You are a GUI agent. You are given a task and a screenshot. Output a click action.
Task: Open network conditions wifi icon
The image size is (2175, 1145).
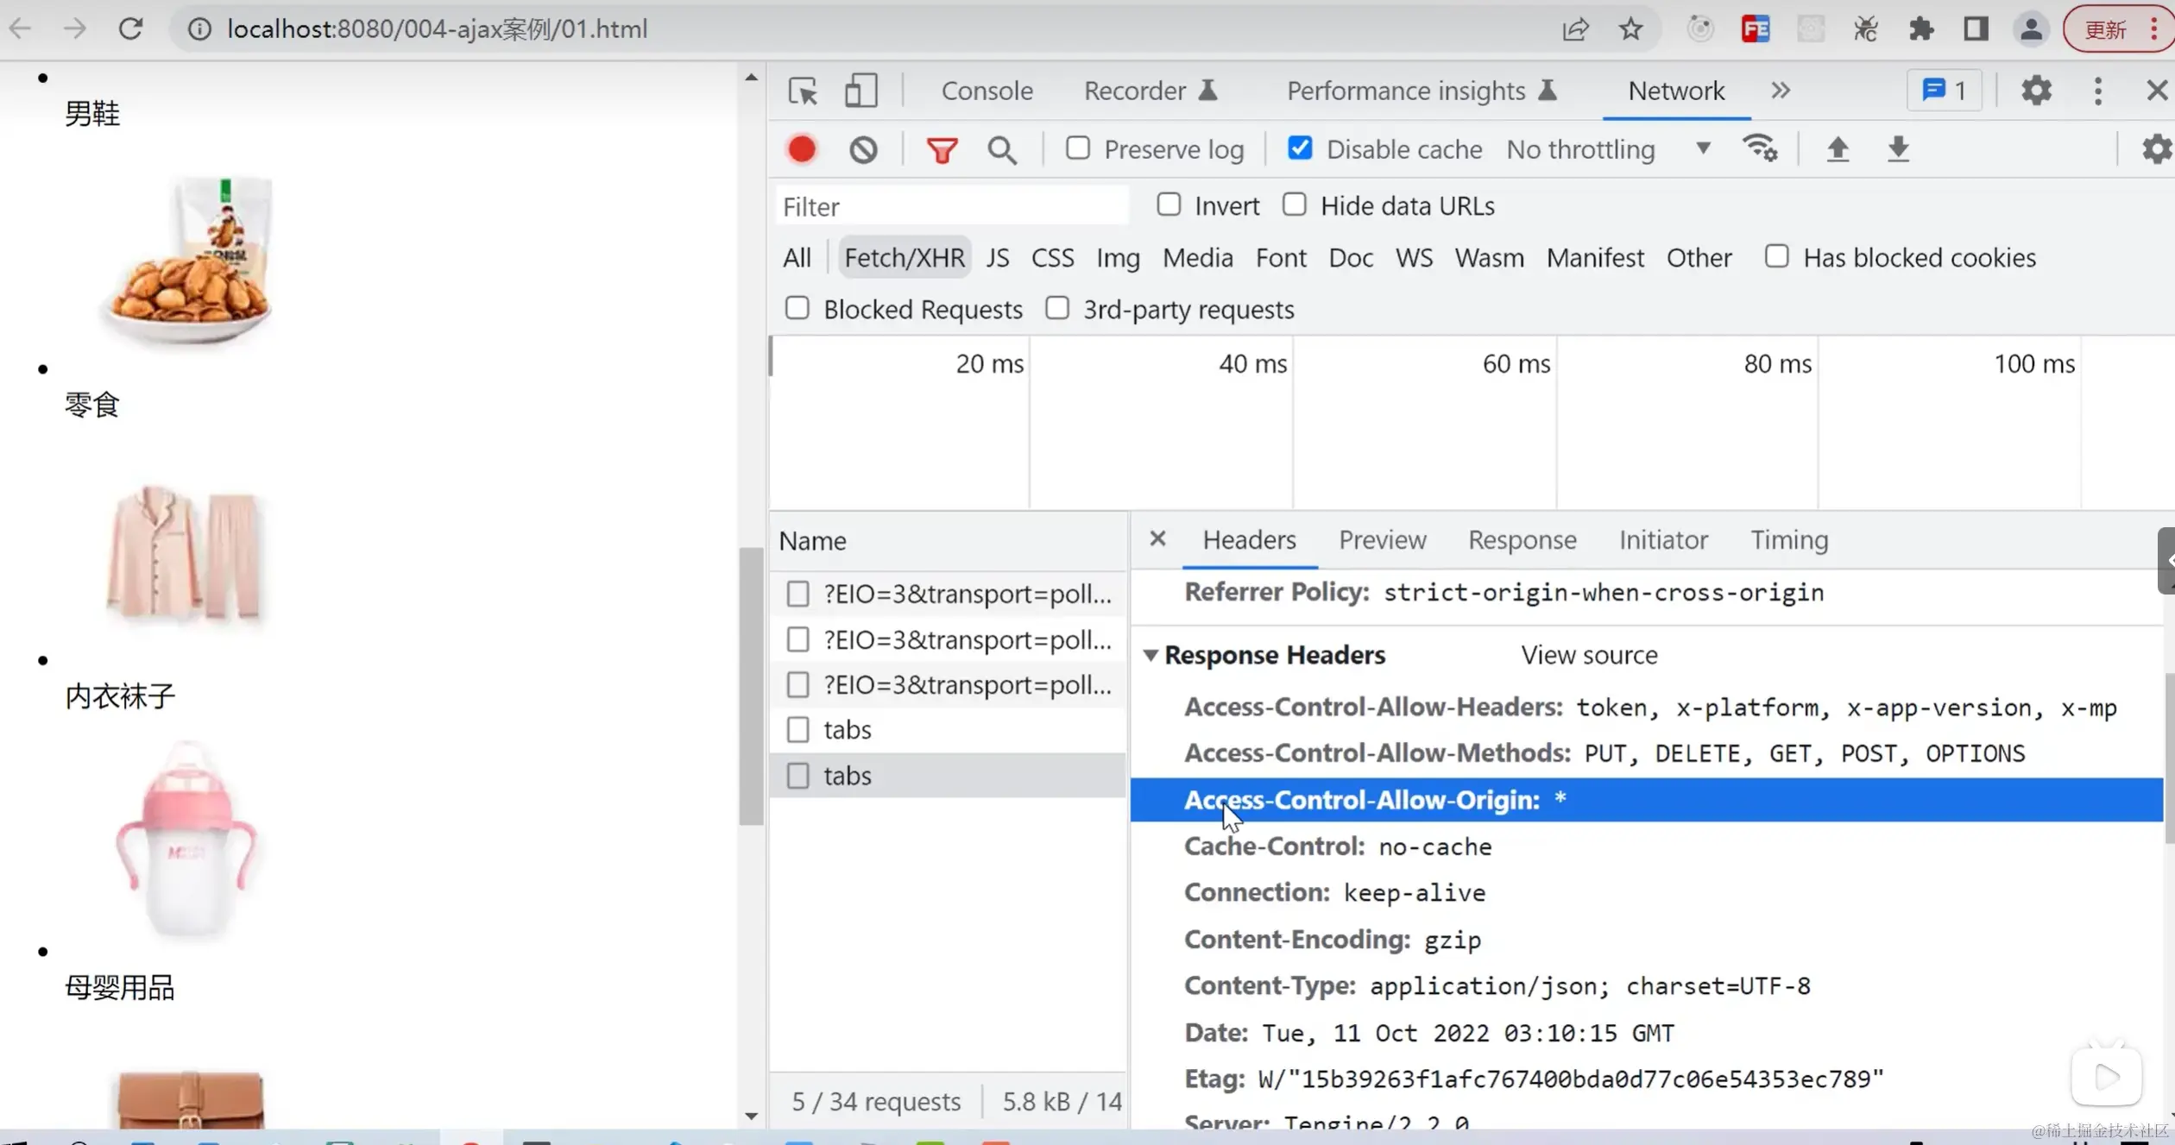(x=1759, y=148)
